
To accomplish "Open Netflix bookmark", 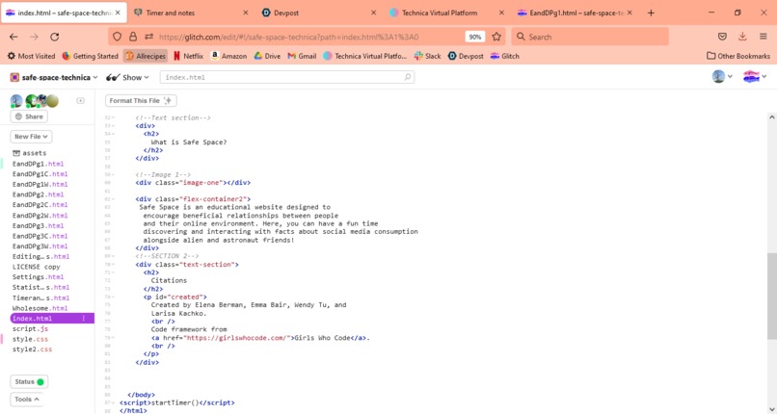I will 188,56.
